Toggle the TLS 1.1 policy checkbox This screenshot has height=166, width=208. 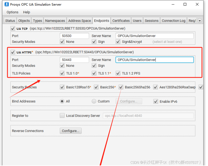pos(94,73)
